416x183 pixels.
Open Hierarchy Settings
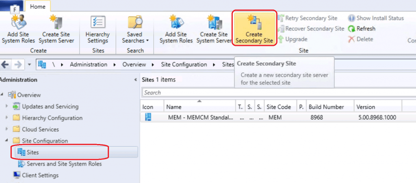pyautogui.click(x=97, y=29)
